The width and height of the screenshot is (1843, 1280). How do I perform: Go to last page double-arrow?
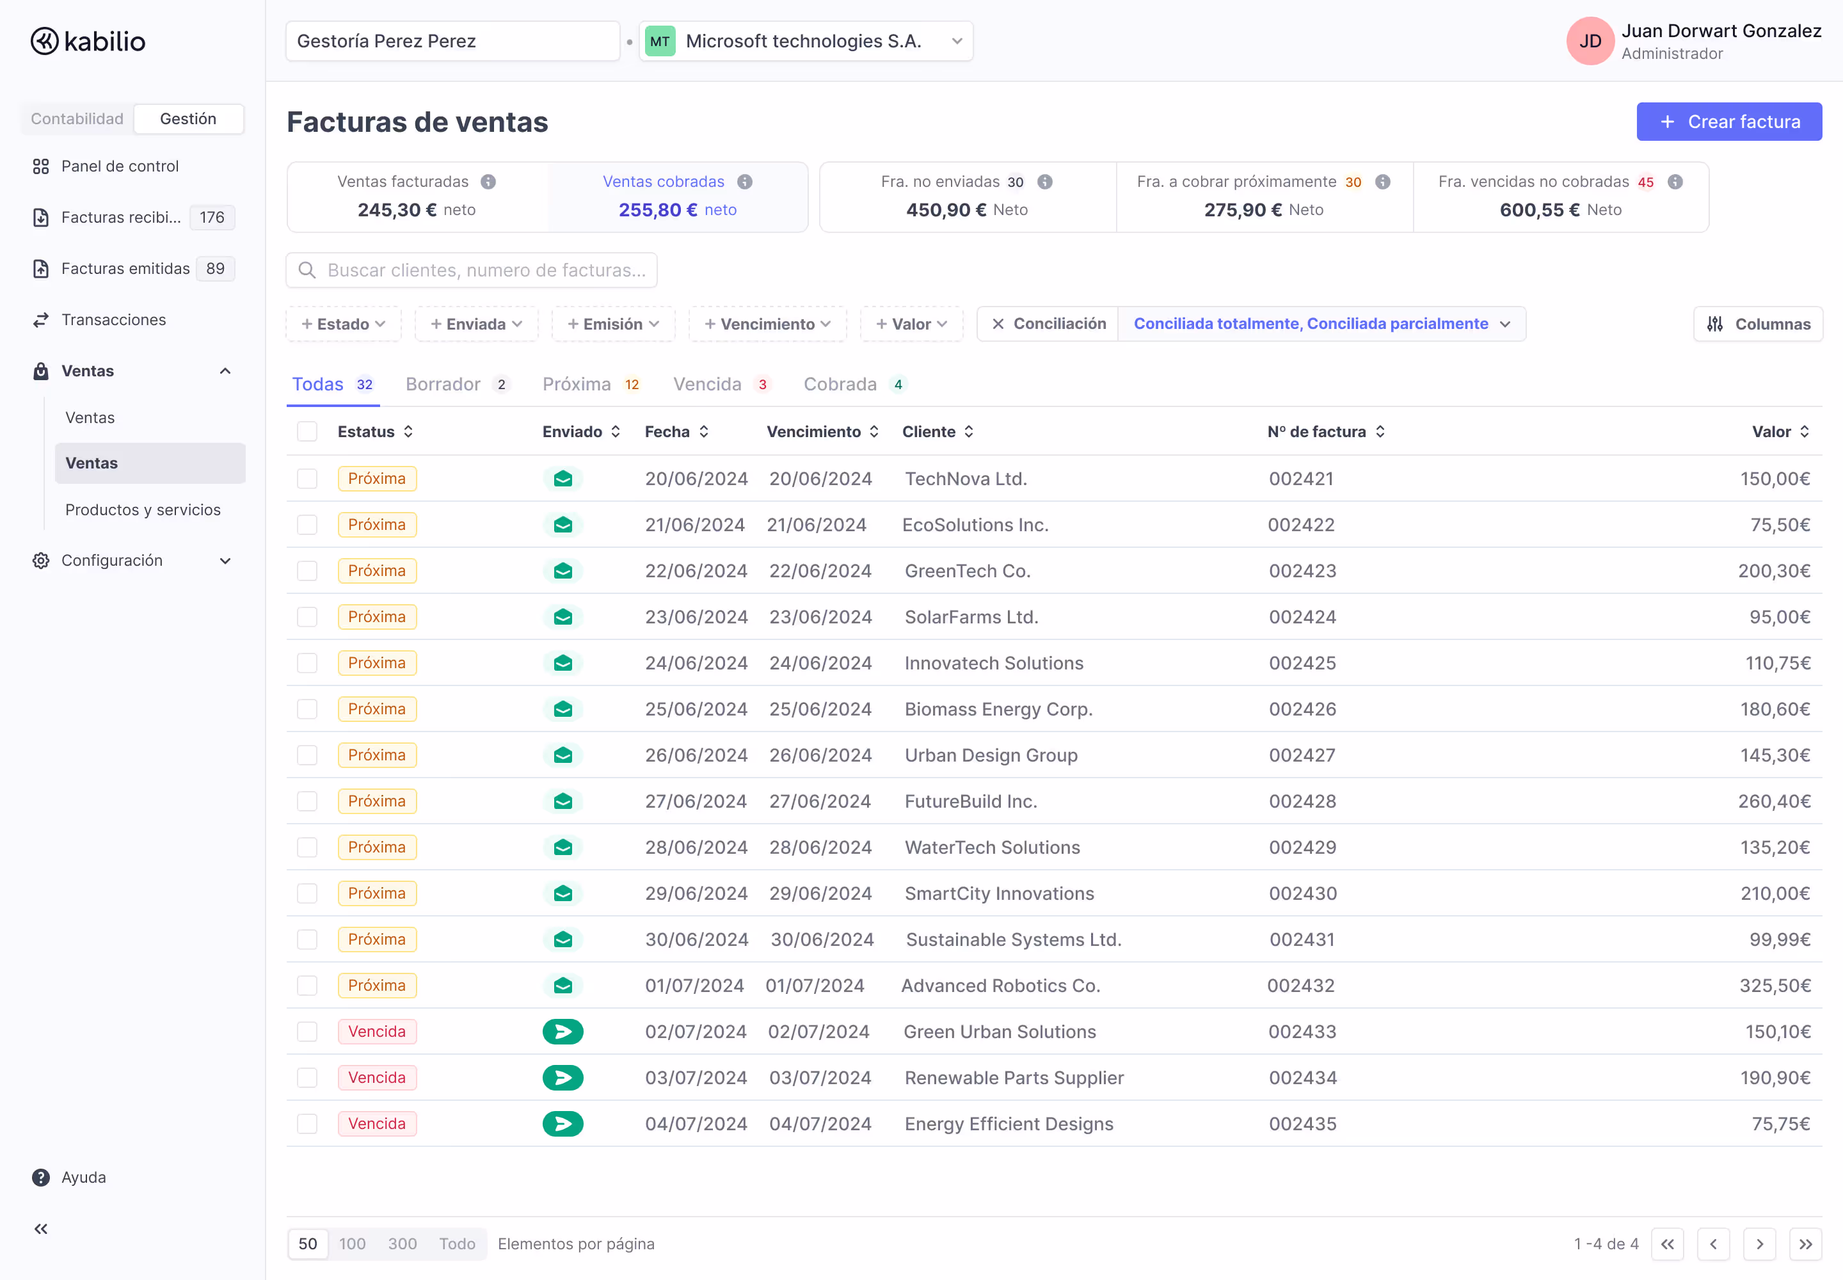pos(1806,1244)
